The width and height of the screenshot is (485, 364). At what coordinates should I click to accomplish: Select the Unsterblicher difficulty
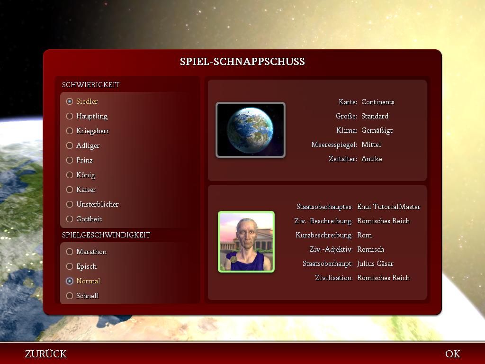(70, 204)
